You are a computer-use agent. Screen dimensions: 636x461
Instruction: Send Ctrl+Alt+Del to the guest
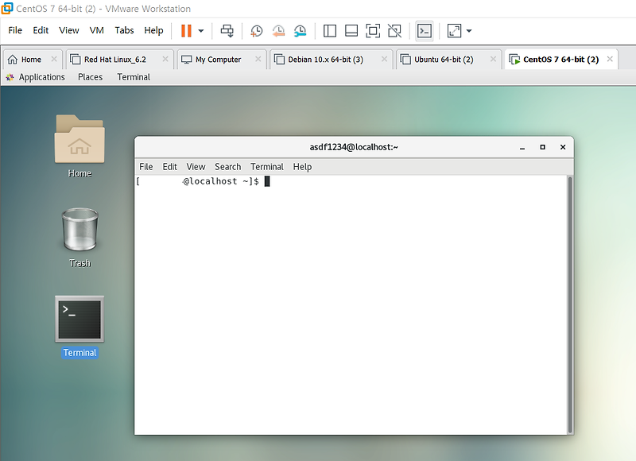point(227,30)
